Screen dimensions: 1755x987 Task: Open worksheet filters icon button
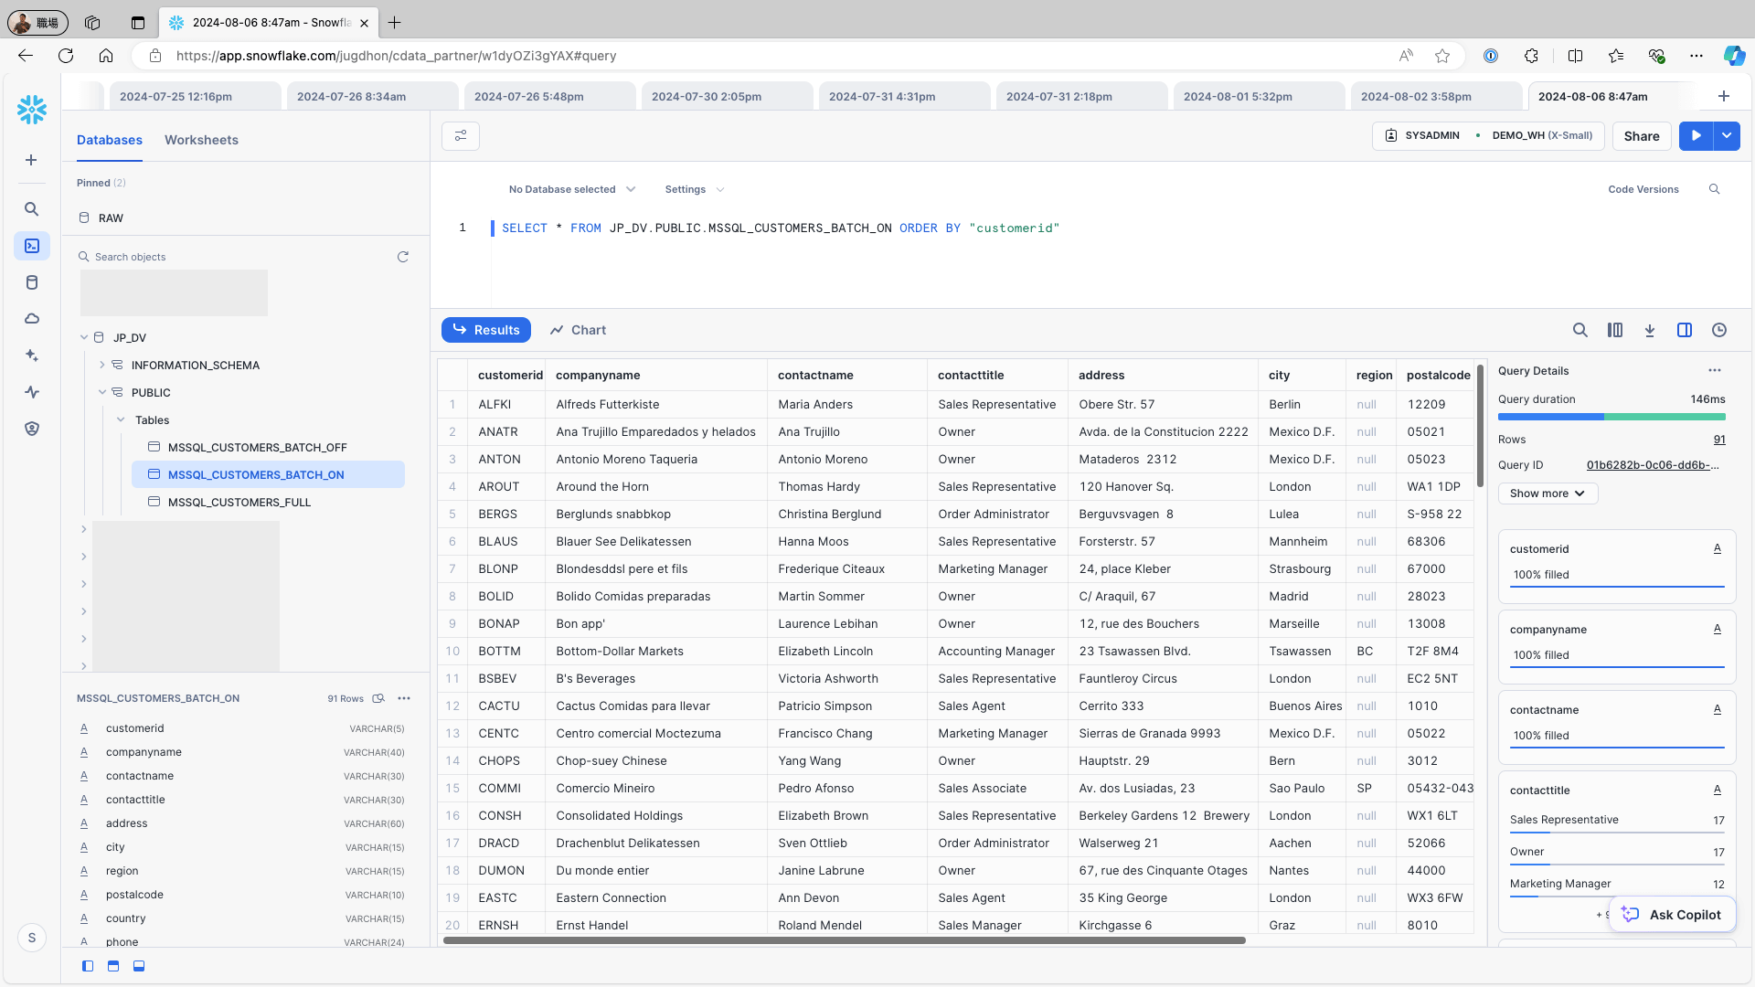click(461, 135)
